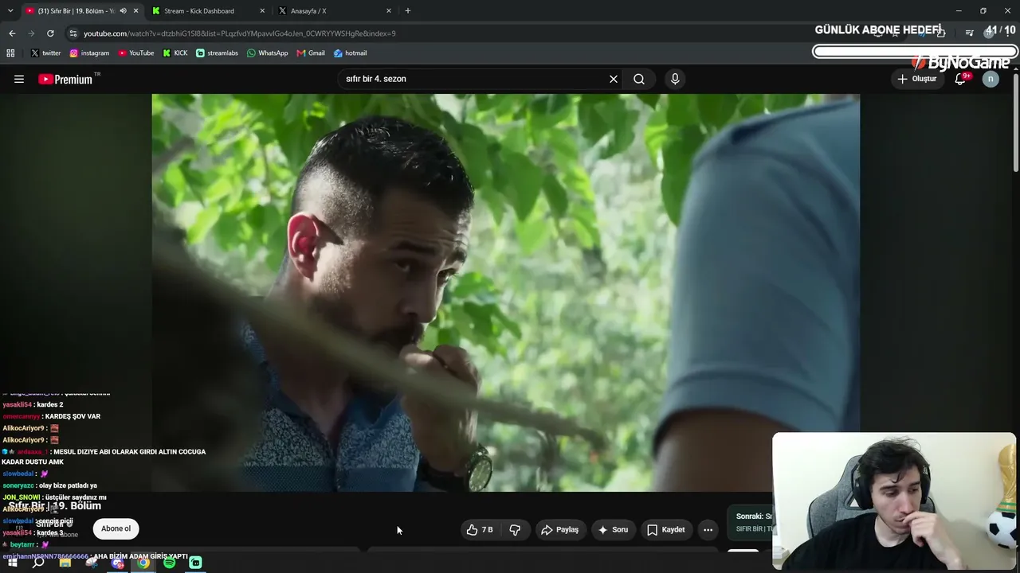Run search with the magnifier button
Viewport: 1020px width, 573px height.
[x=639, y=79]
